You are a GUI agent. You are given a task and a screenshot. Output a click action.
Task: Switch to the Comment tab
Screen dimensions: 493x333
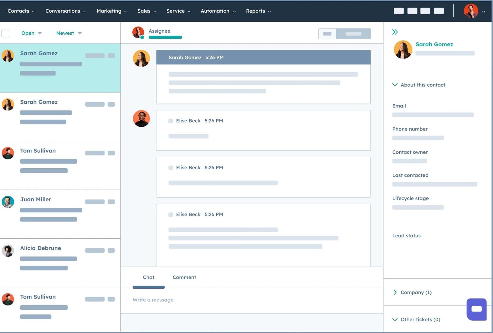point(184,277)
